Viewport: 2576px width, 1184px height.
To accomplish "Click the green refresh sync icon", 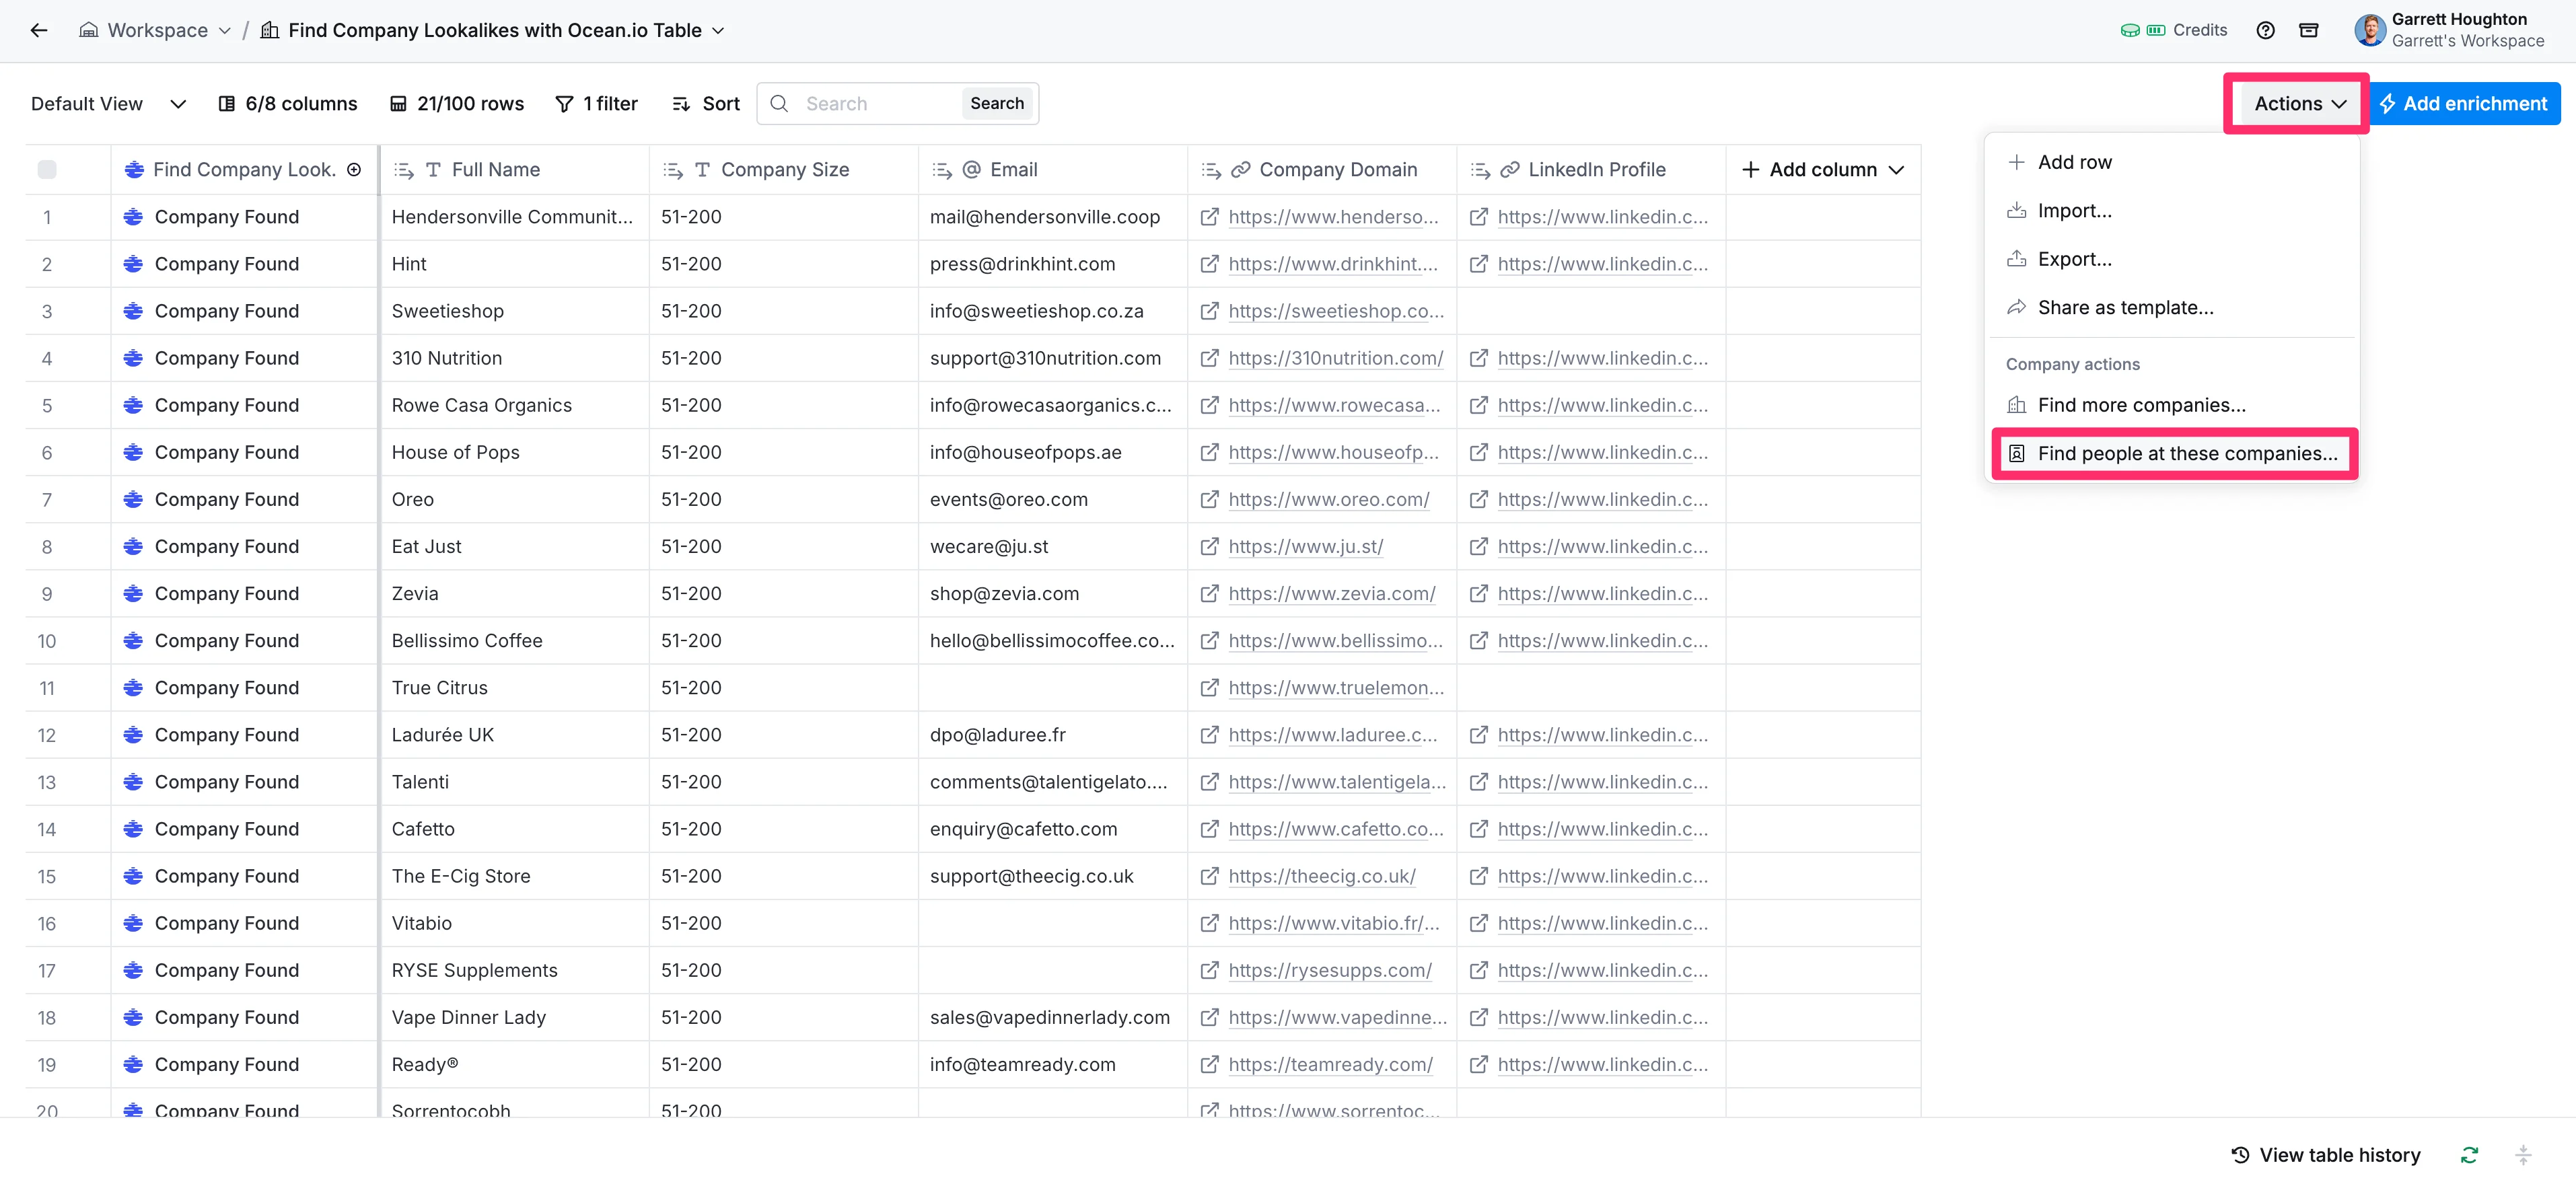I will [2469, 1155].
